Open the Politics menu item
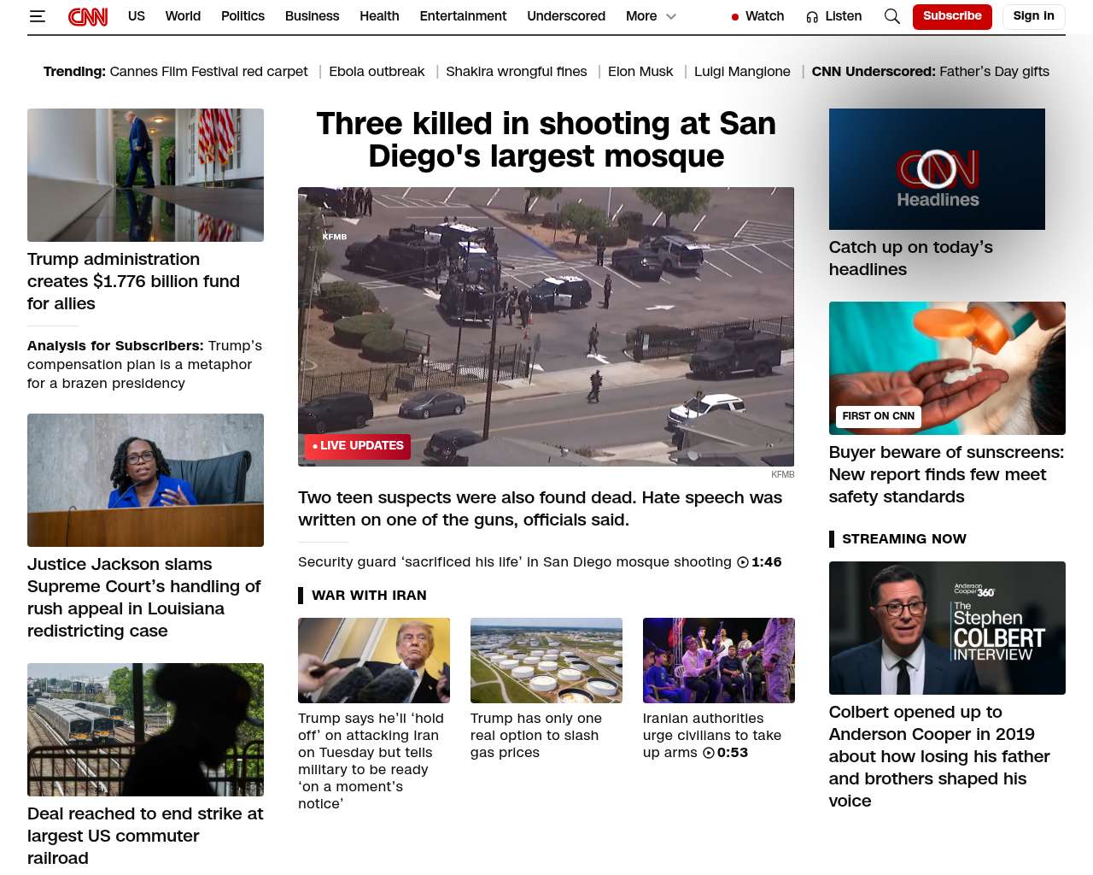 pos(243,16)
